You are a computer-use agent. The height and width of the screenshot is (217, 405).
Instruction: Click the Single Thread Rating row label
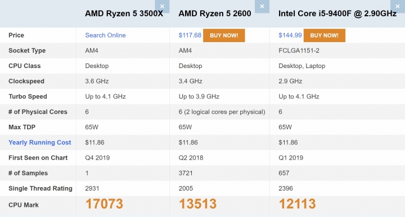40,188
